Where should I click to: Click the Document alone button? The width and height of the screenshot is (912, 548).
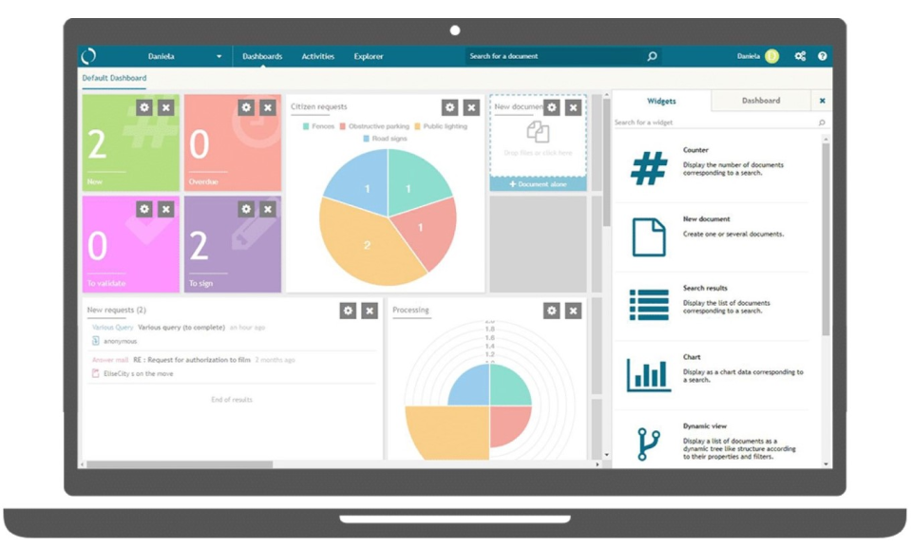pos(538,184)
